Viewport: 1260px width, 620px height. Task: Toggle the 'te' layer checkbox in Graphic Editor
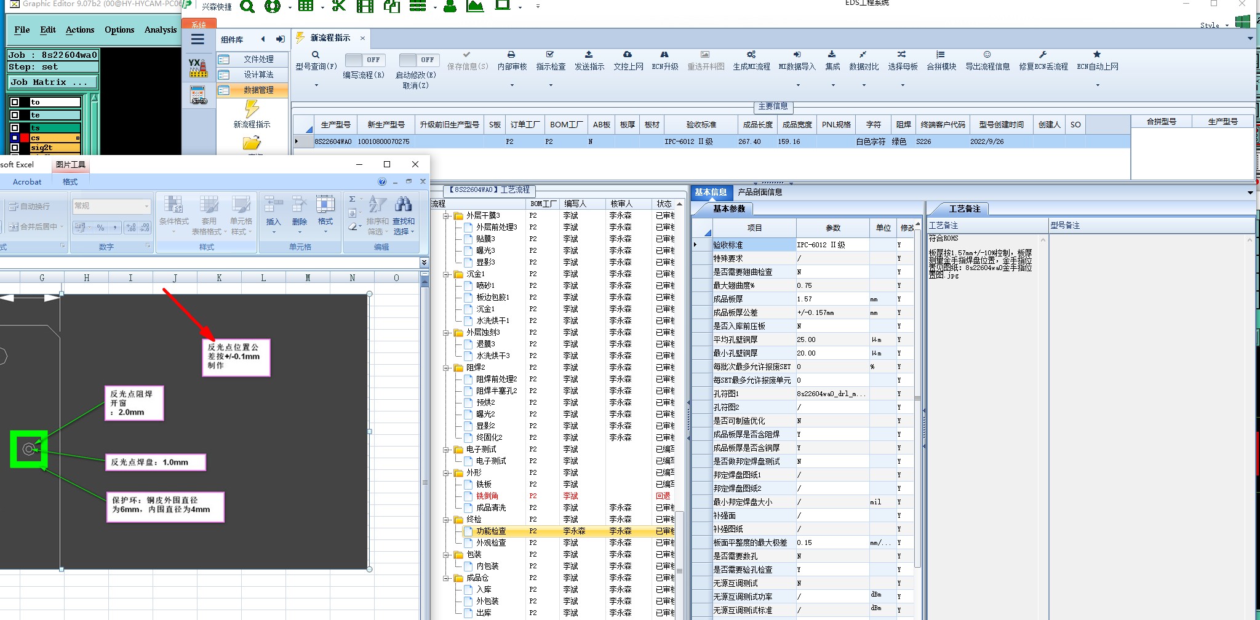(15, 115)
